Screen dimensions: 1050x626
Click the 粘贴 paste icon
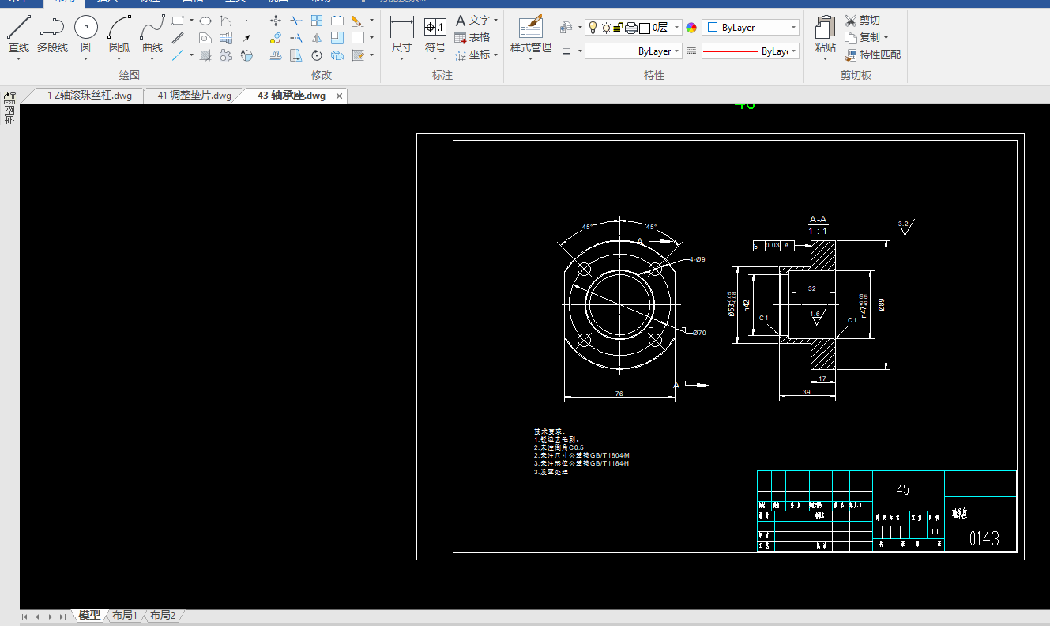tap(825, 28)
